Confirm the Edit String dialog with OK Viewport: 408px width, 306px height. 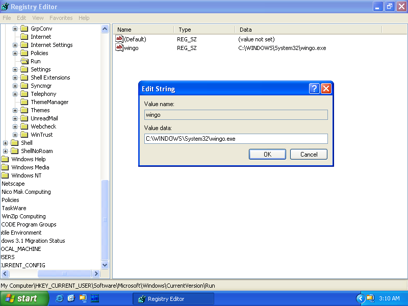(x=267, y=155)
